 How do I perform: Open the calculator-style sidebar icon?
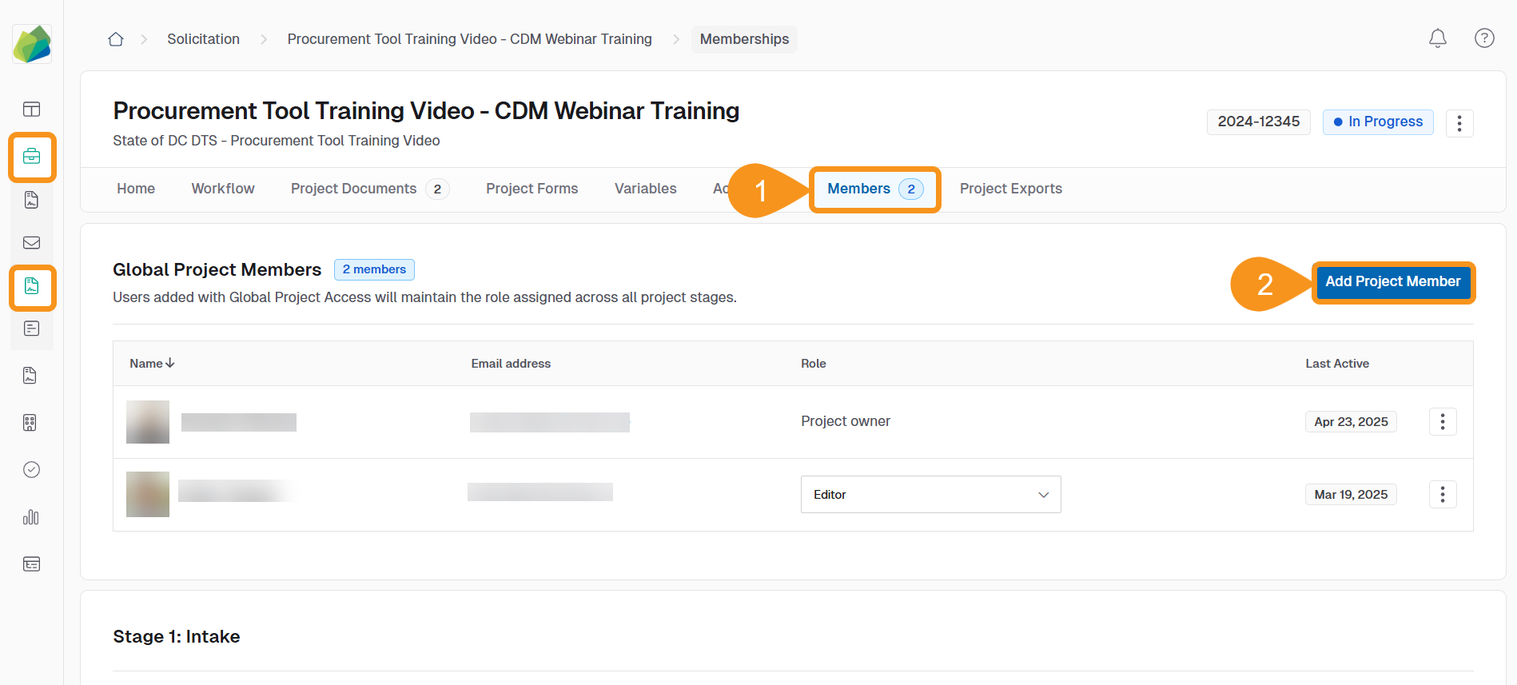30,423
